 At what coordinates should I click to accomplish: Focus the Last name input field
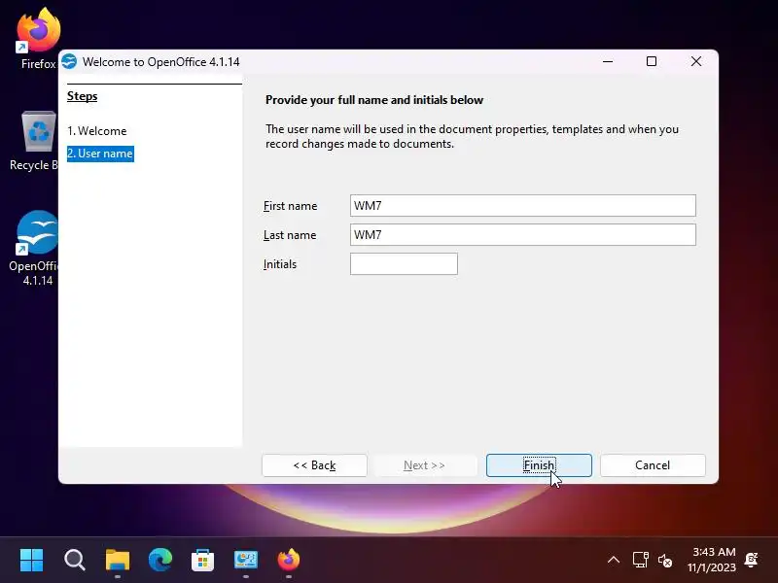pyautogui.click(x=523, y=234)
